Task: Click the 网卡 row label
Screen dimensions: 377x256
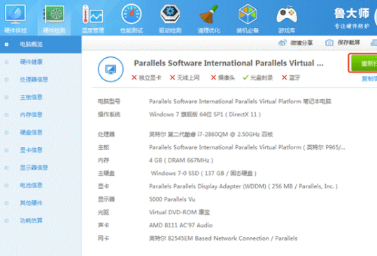Action: [x=104, y=239]
